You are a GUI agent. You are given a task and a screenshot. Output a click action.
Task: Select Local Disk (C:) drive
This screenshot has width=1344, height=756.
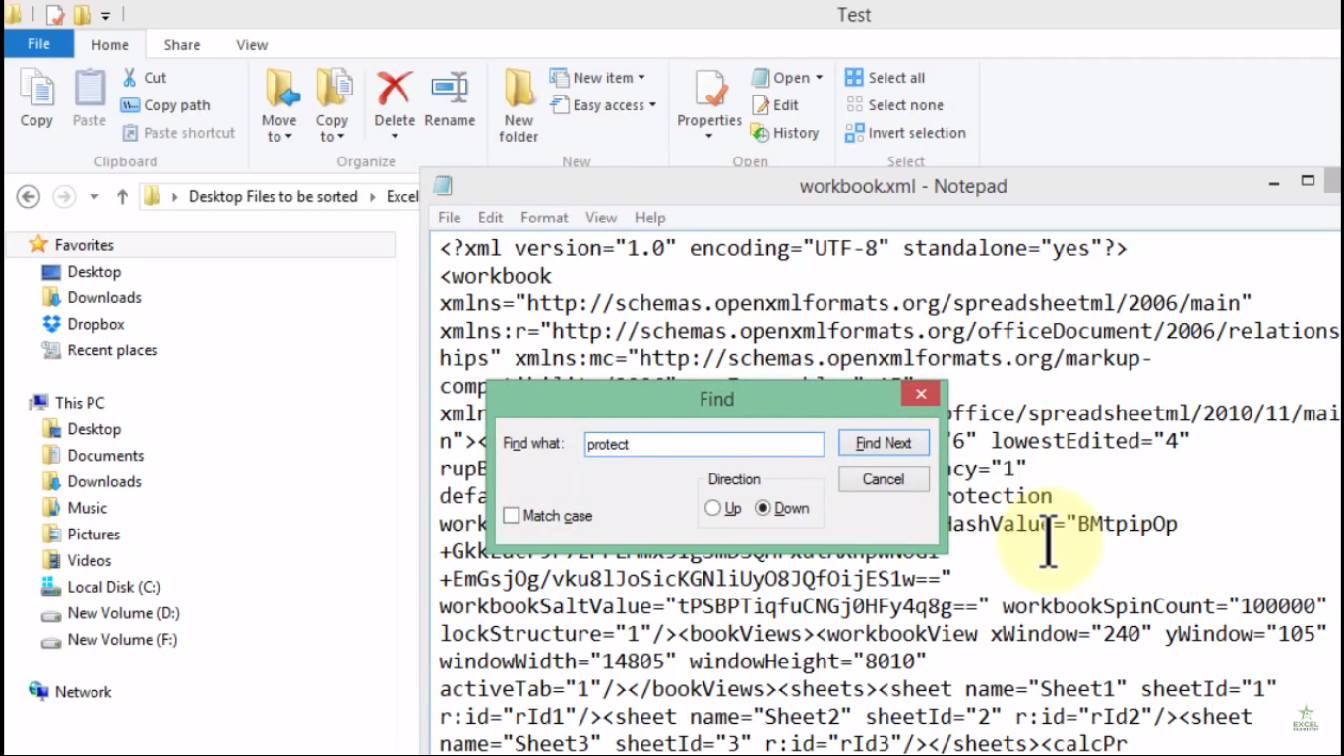(x=101, y=587)
